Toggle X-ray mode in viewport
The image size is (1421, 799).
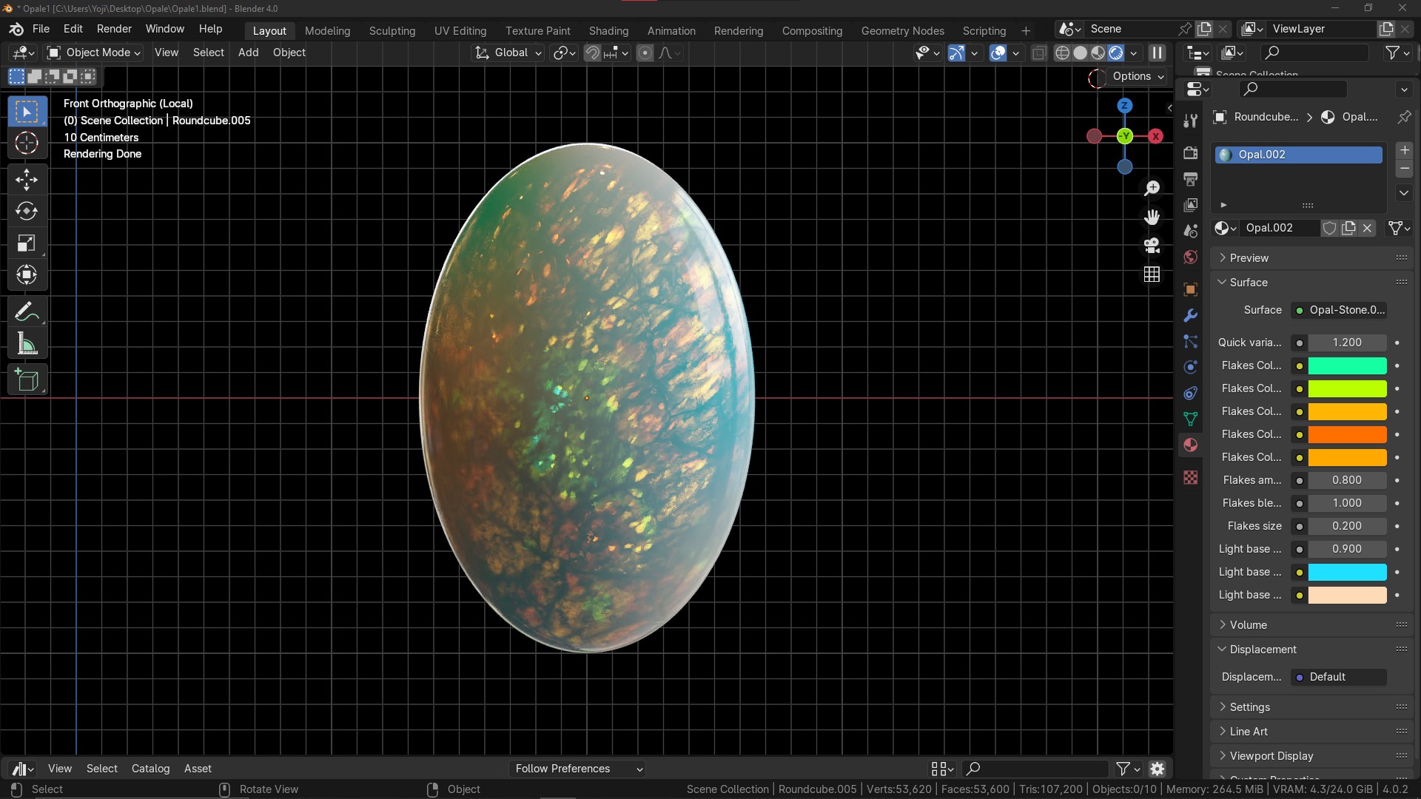click(x=1038, y=53)
